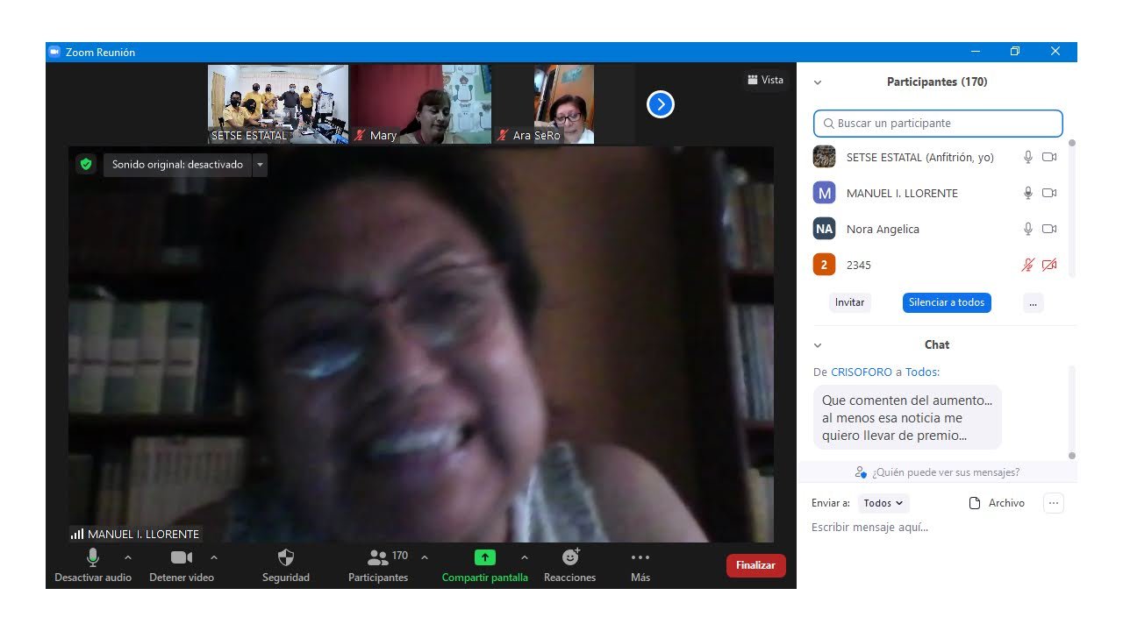Show next video thumbnails with blue arrow

tap(661, 104)
